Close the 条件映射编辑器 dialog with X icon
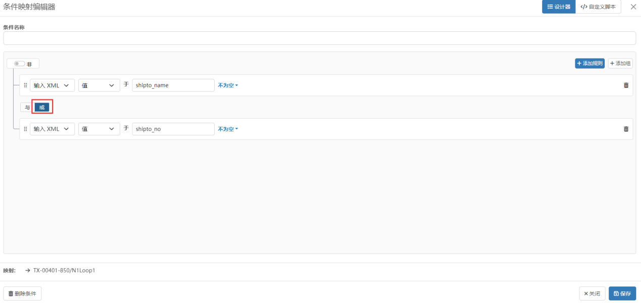 [x=633, y=7]
